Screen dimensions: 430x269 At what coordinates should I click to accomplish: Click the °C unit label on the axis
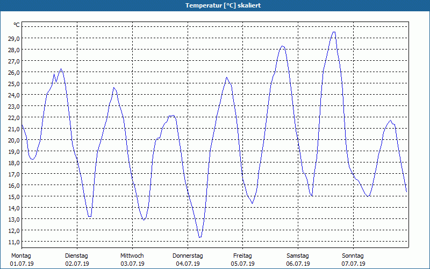click(17, 25)
